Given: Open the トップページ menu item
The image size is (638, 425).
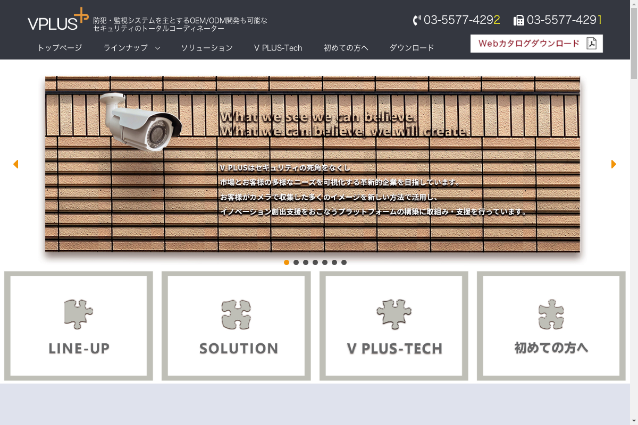Looking at the screenshot, I should [x=60, y=48].
